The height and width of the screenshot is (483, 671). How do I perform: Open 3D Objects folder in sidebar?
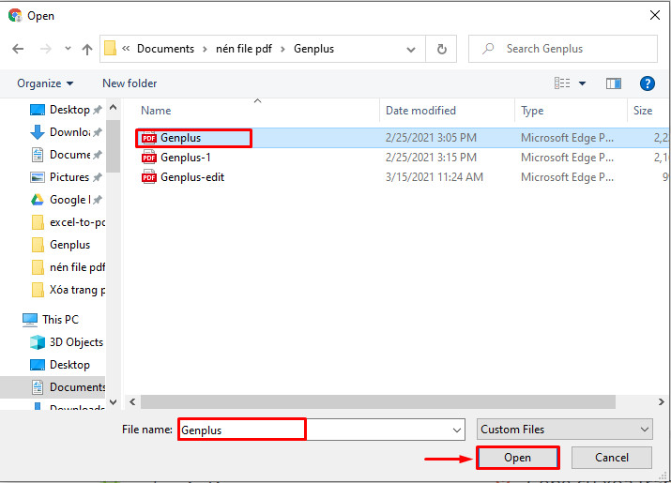[75, 342]
